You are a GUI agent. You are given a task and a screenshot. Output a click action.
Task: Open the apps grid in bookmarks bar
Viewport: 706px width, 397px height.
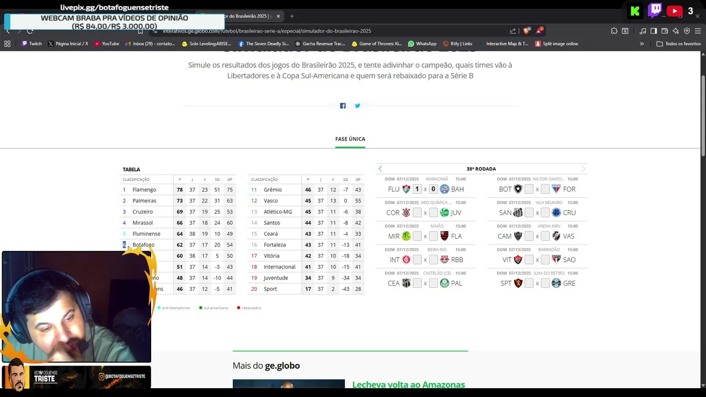[7, 44]
